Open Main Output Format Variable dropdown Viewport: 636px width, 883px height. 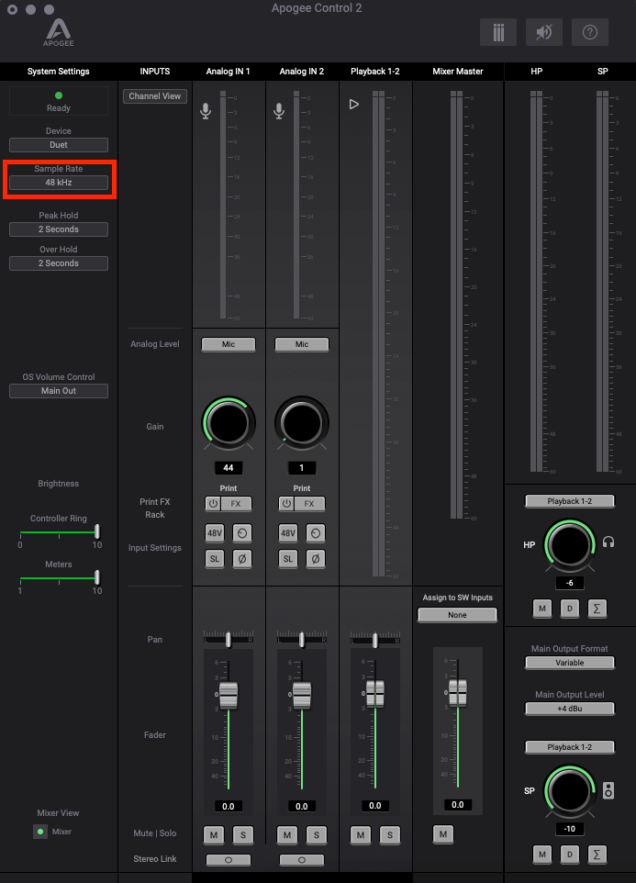pyautogui.click(x=570, y=663)
